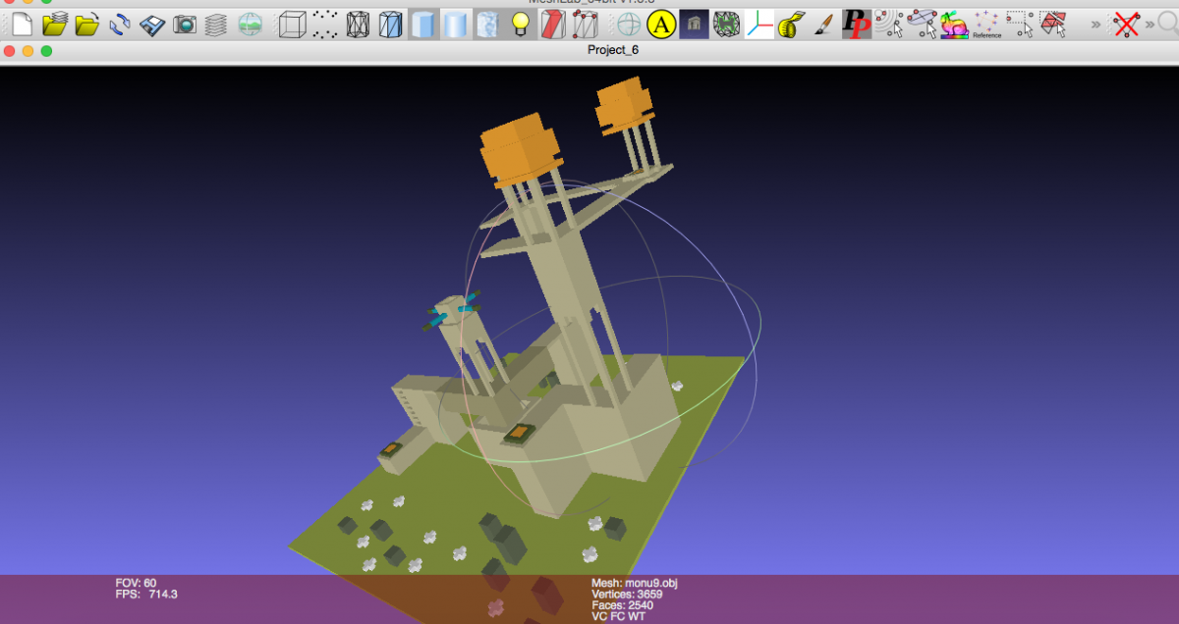
Task: Save a snapshot of the viewport
Action: 184,23
